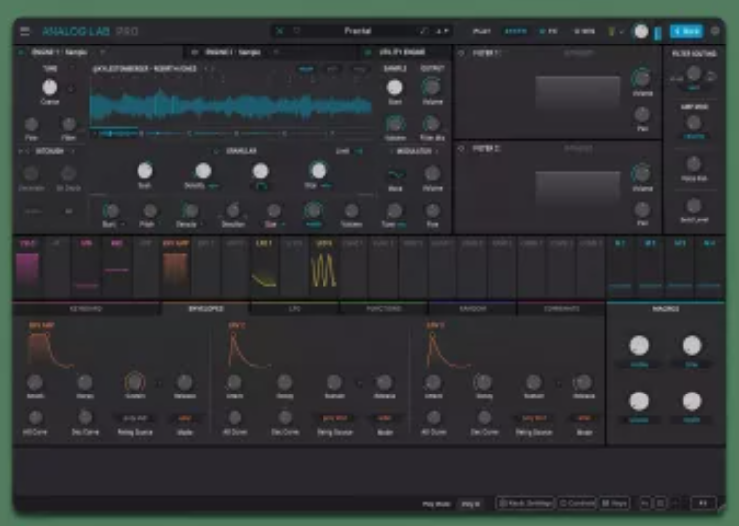Open the Macros tab
Screen dimensions: 739x526
666,309
